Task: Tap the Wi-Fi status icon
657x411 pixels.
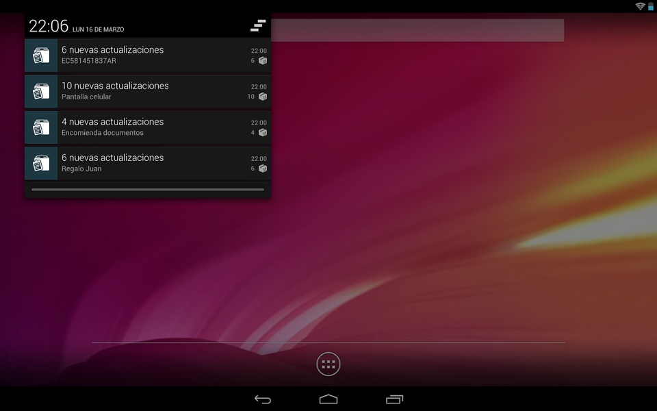Action: [x=640, y=6]
